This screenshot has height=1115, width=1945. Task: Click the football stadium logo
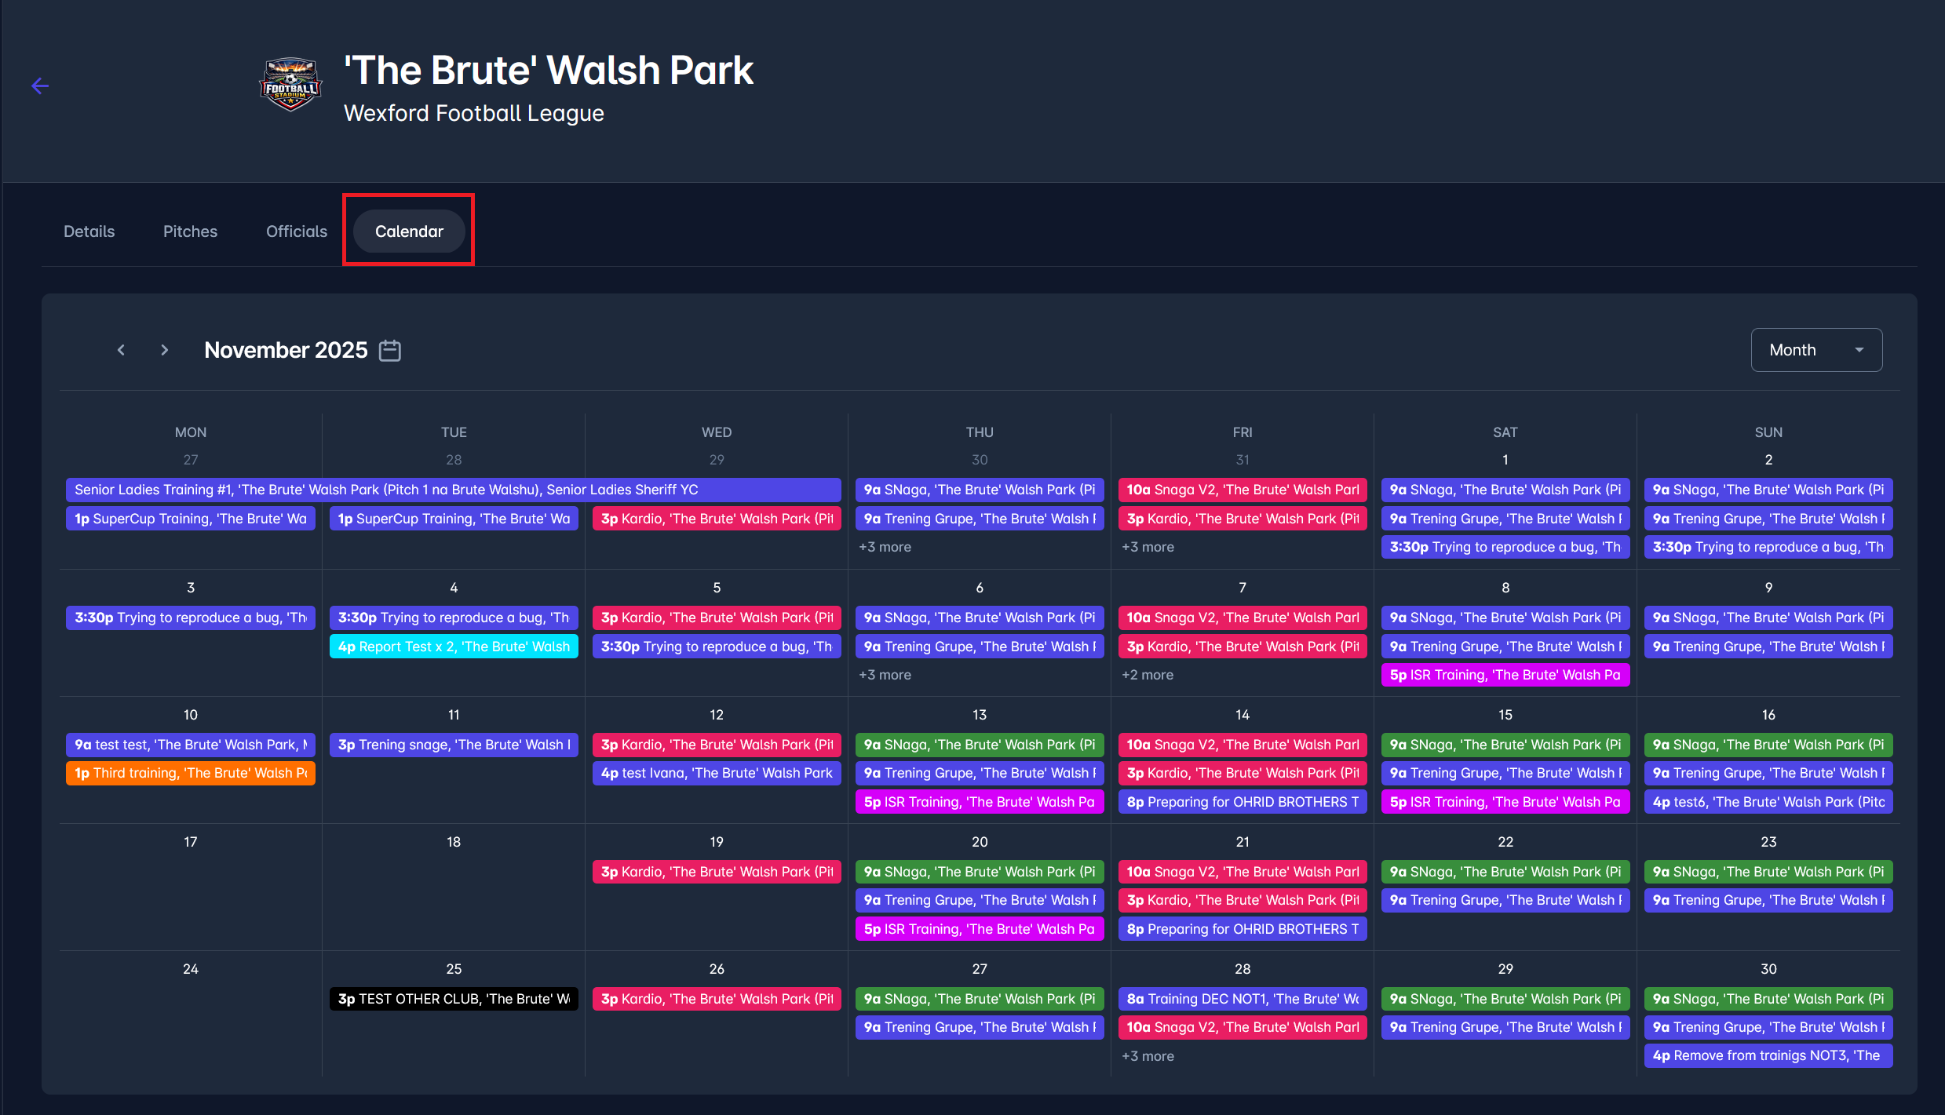pyautogui.click(x=290, y=85)
